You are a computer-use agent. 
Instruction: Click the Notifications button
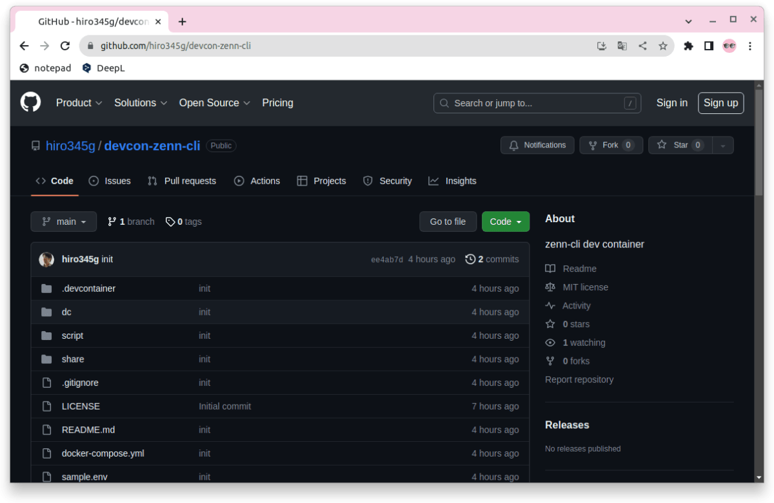pyautogui.click(x=538, y=146)
